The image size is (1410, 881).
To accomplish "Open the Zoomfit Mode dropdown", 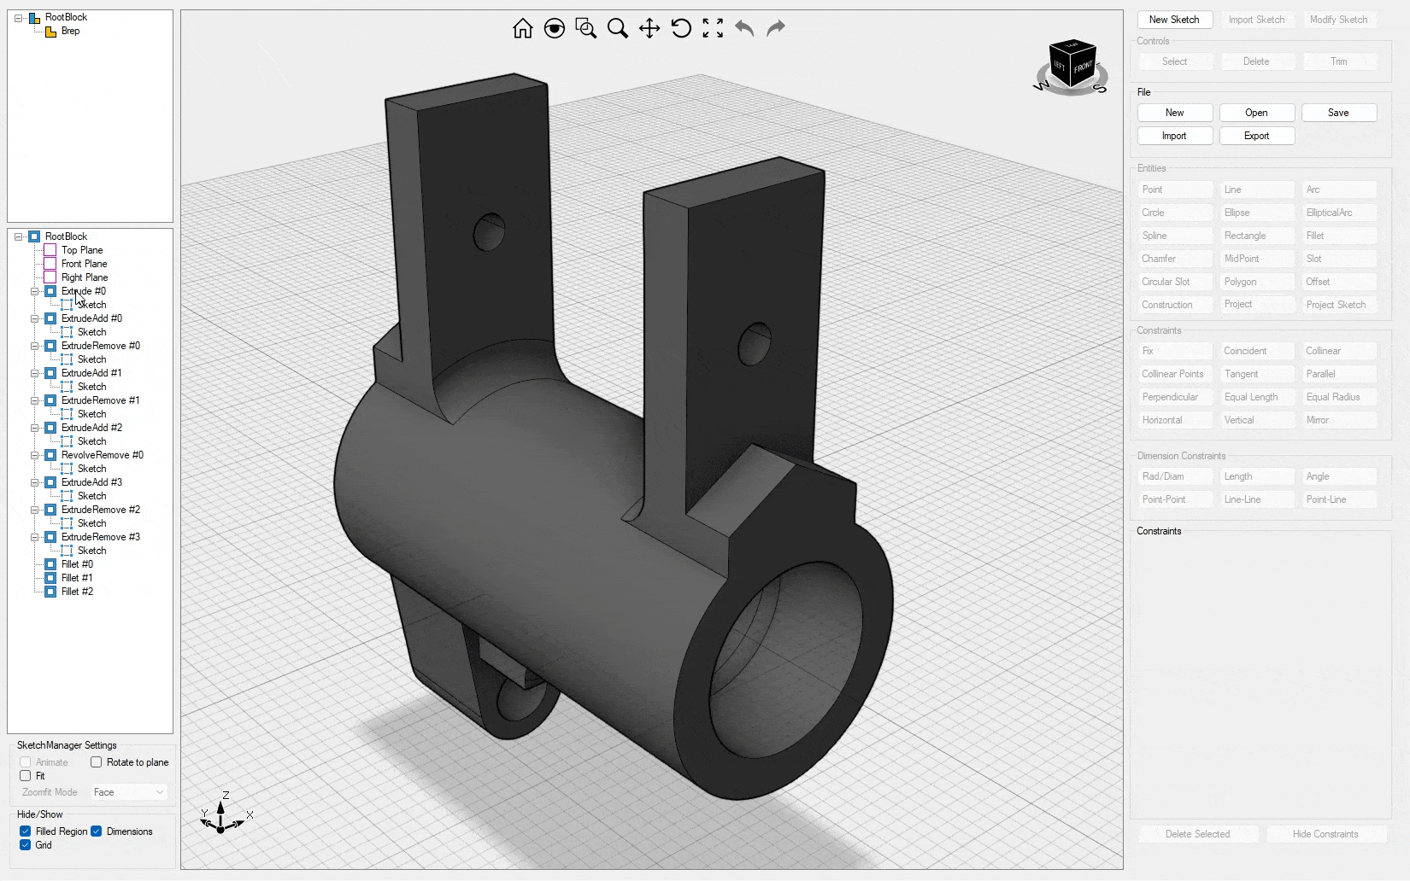I will tap(129, 792).
